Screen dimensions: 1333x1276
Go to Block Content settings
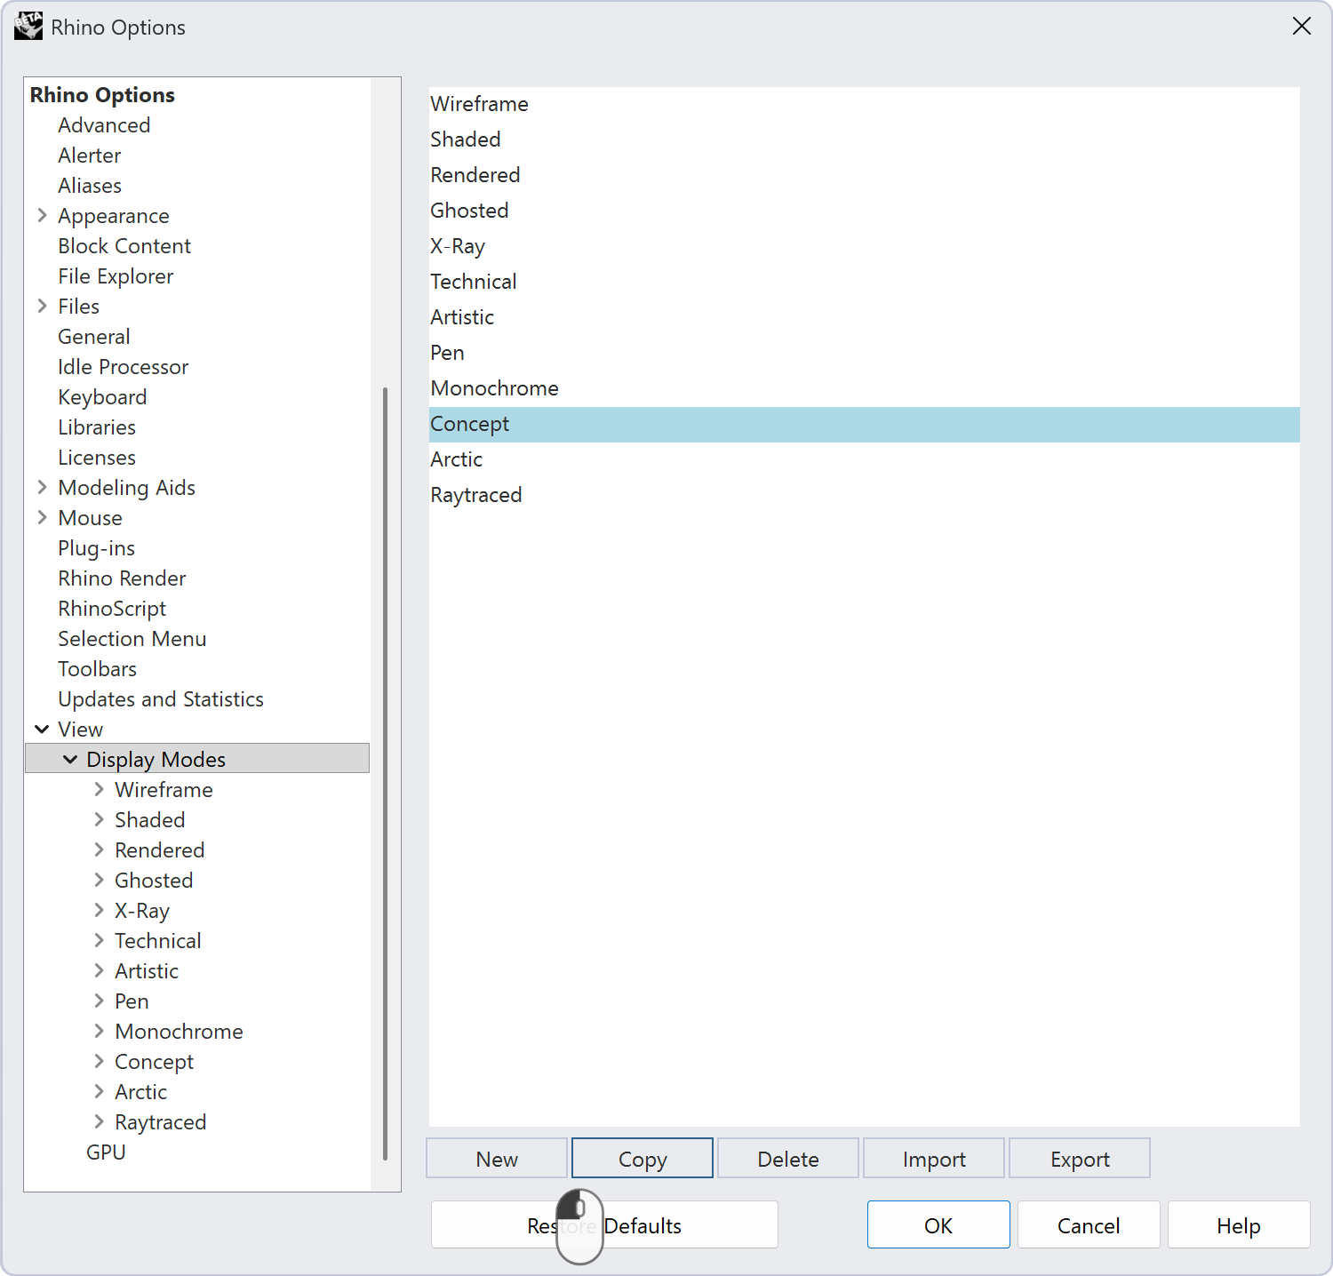tap(124, 246)
